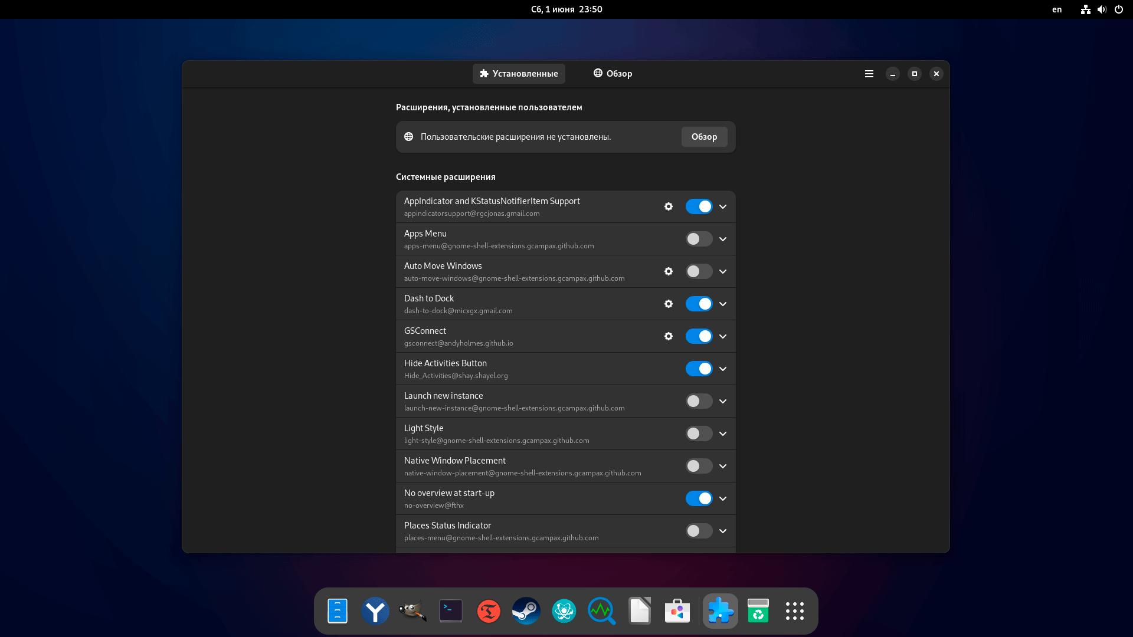Open GSConnect extension settings gear
Image resolution: width=1133 pixels, height=637 pixels.
tap(668, 336)
